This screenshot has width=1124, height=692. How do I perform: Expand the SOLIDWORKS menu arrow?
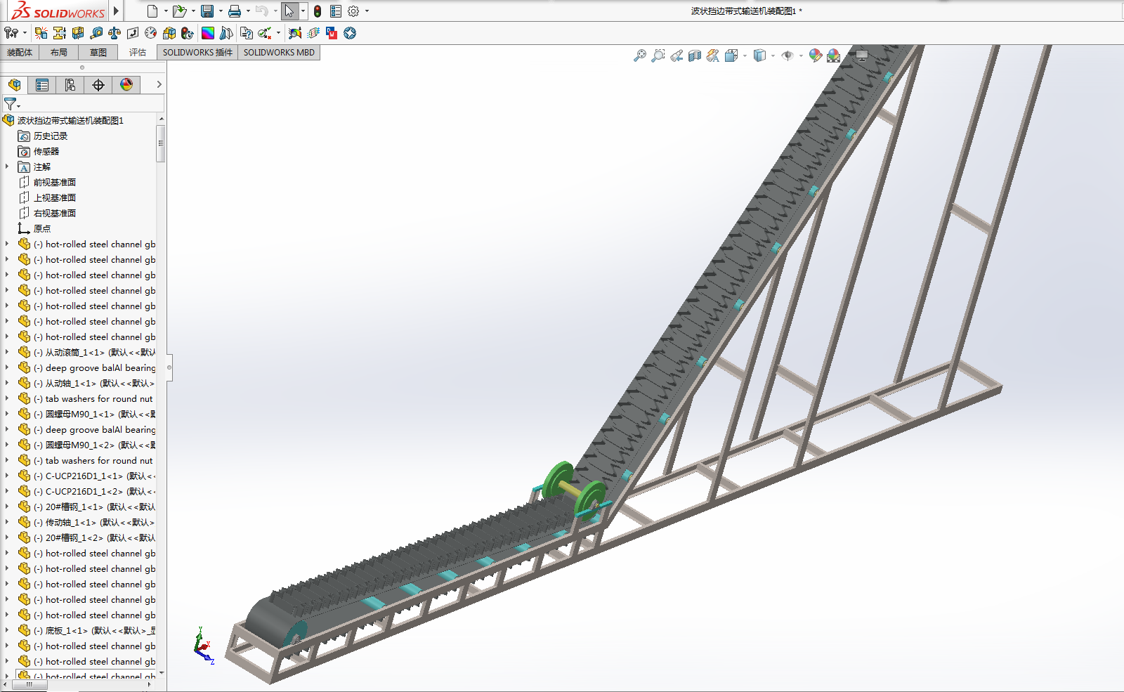117,11
